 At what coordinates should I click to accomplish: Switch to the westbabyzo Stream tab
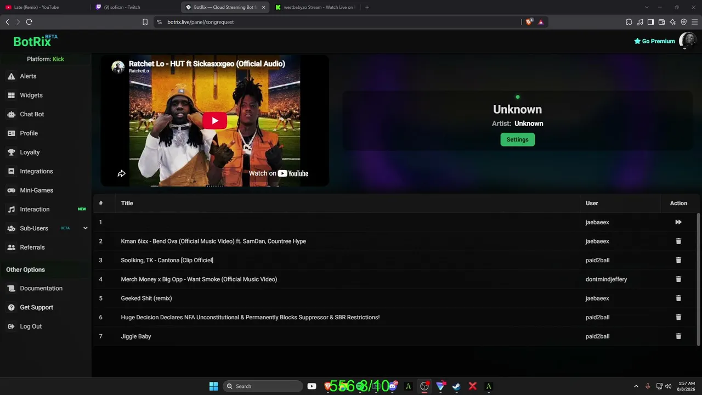pos(316,7)
